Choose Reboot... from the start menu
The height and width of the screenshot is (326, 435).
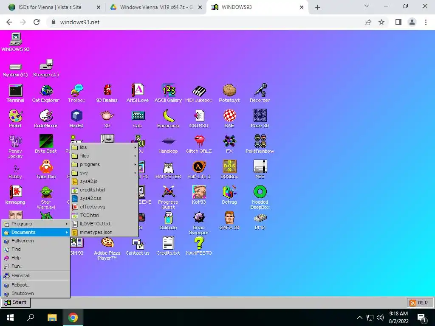(x=36, y=285)
